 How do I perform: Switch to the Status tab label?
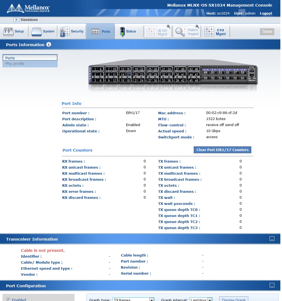tap(131, 31)
